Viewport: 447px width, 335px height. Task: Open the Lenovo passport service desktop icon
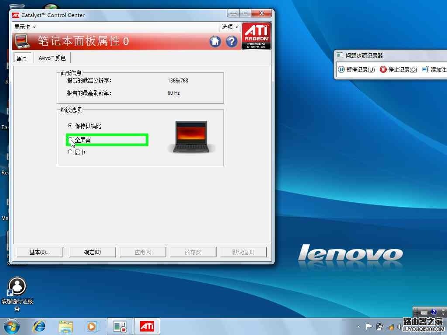click(17, 287)
